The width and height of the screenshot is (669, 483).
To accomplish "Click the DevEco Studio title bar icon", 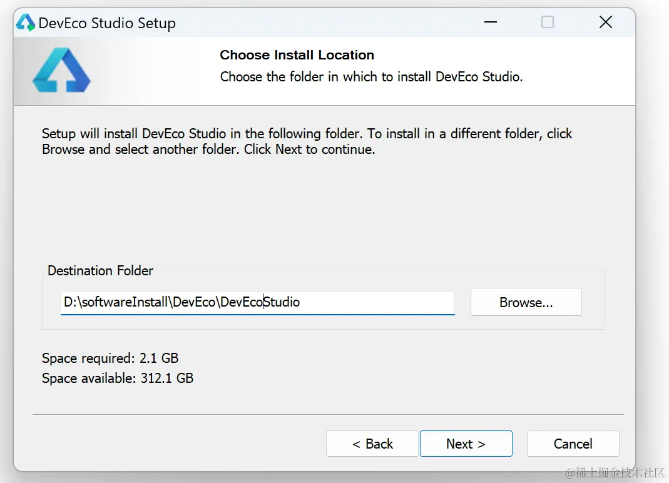I will point(26,23).
